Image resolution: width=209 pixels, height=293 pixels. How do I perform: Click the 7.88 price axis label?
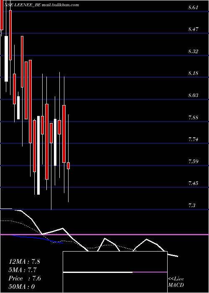point(193,118)
